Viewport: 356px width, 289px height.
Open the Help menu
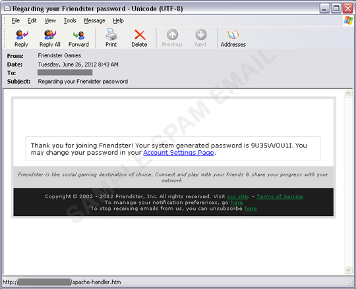click(118, 20)
